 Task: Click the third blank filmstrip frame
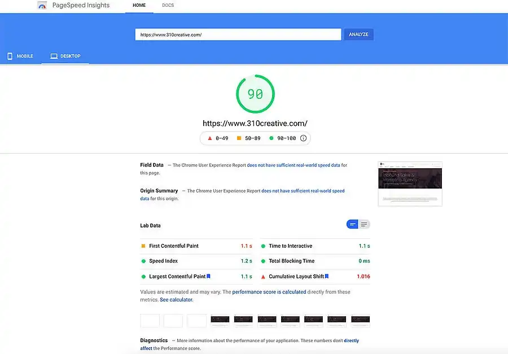pyautogui.click(x=196, y=321)
